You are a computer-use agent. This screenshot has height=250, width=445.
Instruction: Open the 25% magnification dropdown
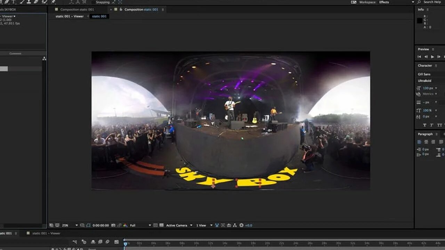pos(70,225)
